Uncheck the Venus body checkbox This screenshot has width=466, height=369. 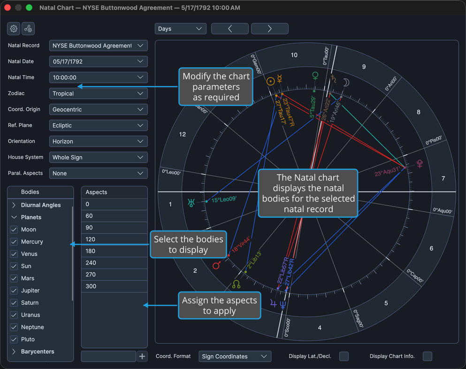pyautogui.click(x=14, y=254)
